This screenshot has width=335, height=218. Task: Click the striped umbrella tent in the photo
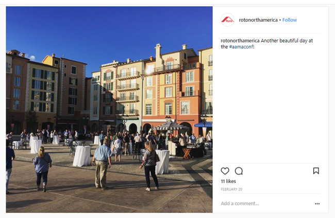point(172,125)
